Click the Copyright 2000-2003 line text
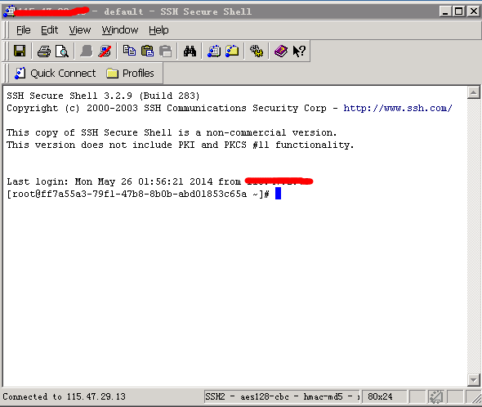The width and height of the screenshot is (482, 407). click(167, 108)
